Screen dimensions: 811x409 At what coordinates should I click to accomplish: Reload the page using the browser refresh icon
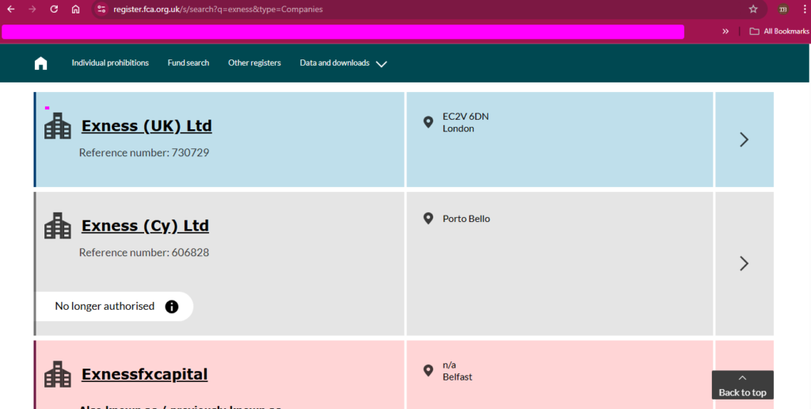coord(54,10)
